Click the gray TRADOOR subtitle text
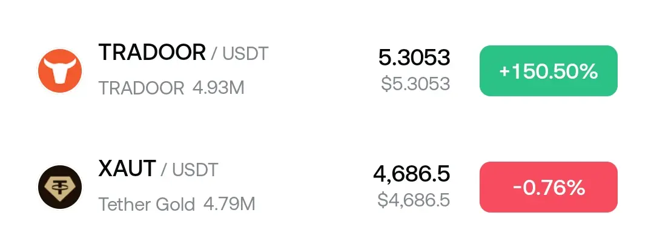The width and height of the screenshot is (654, 244). (x=141, y=88)
